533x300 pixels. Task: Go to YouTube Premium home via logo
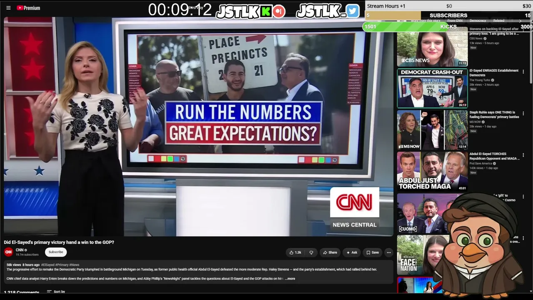[x=29, y=8]
